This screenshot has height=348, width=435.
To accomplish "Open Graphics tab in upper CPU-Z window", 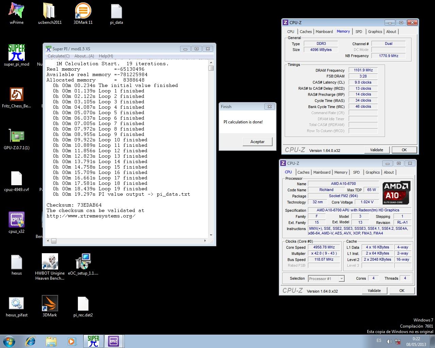I will [x=375, y=32].
